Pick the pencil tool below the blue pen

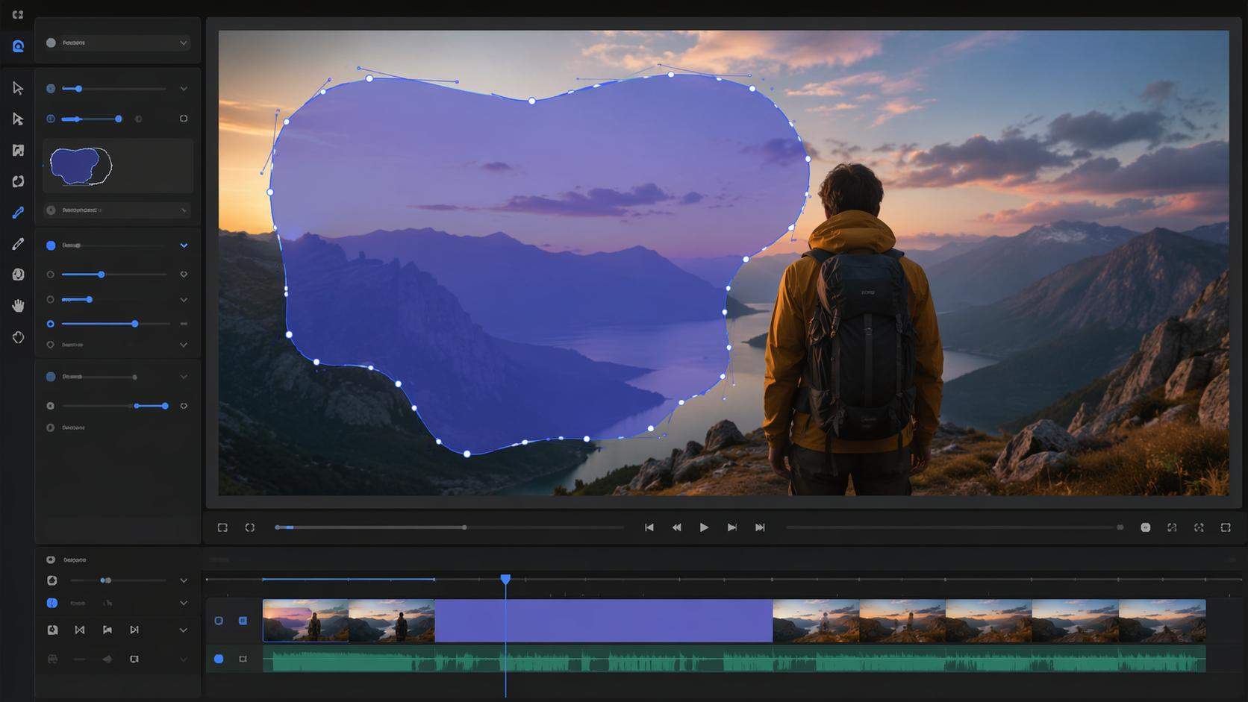pyautogui.click(x=18, y=244)
